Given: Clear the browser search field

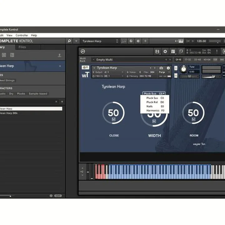Looking at the screenshot, I should (56, 102).
